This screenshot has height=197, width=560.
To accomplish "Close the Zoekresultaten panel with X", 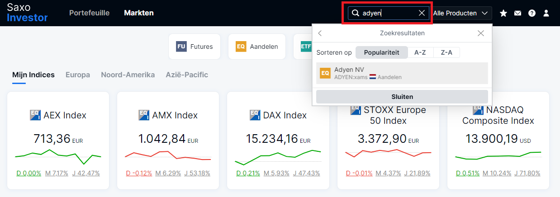I will click(481, 33).
